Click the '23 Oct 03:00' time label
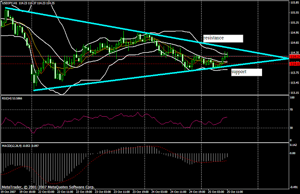This screenshot has width=300, height=194. click(x=103, y=192)
